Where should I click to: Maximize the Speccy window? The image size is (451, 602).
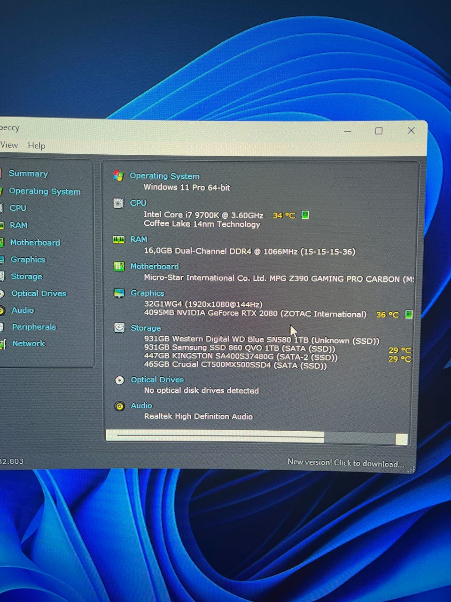(x=379, y=131)
